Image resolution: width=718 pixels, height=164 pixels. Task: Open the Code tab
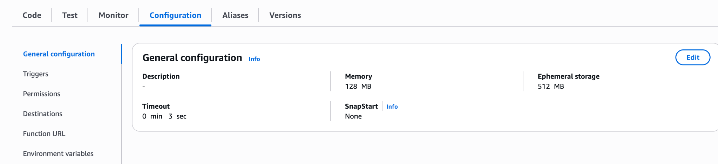click(32, 15)
